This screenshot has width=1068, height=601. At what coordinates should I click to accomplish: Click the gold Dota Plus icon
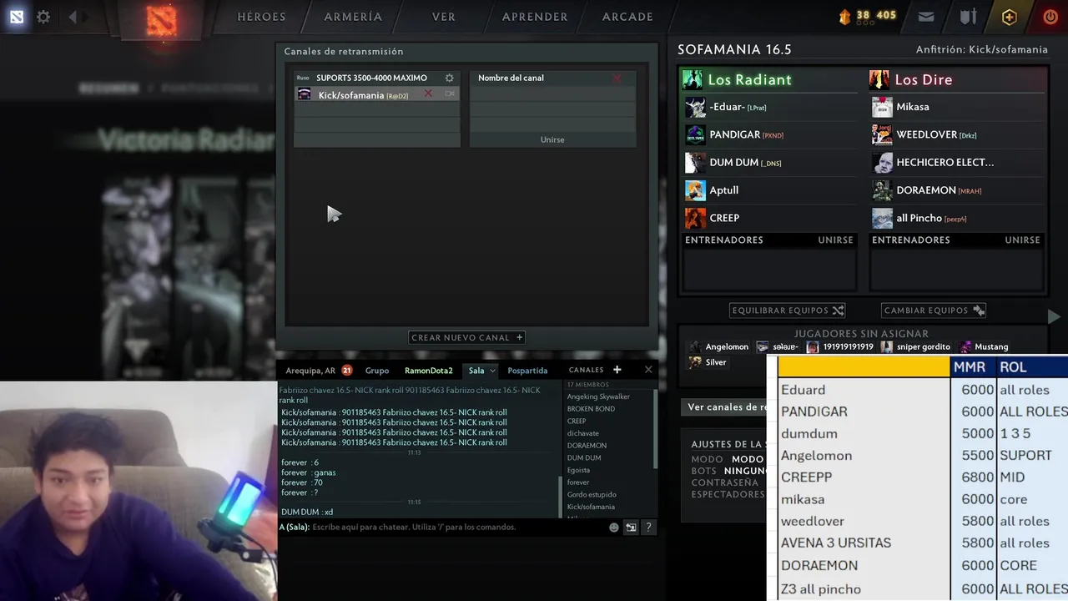point(1010,17)
